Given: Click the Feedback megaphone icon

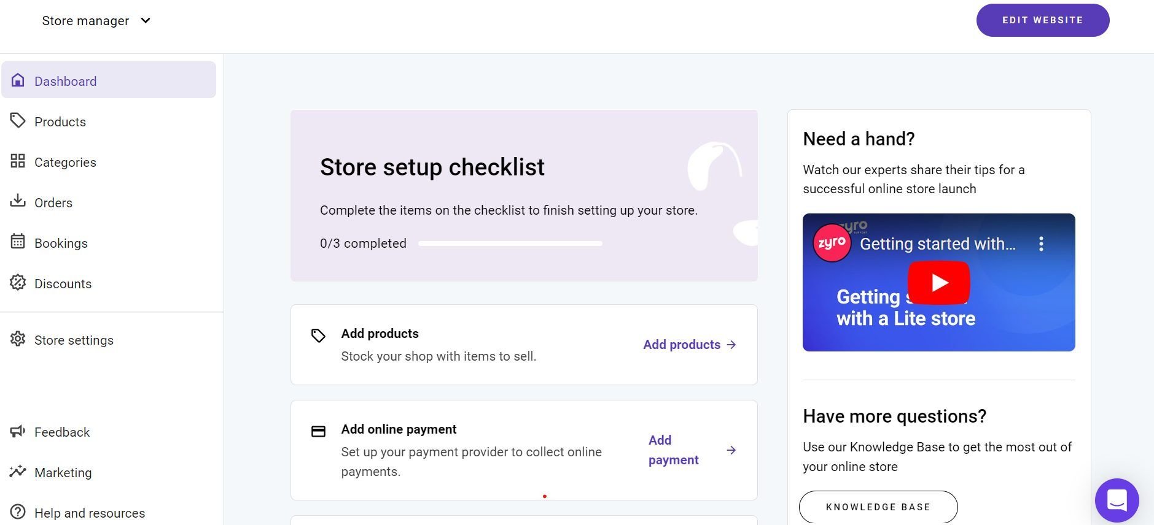Looking at the screenshot, I should tap(18, 431).
